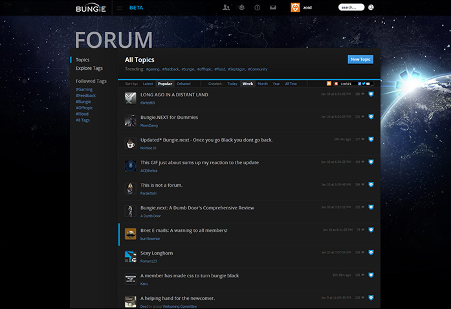Click the shield icon on the Updated* Bungie.next row
This screenshot has width=451, height=309.
[x=371, y=140]
